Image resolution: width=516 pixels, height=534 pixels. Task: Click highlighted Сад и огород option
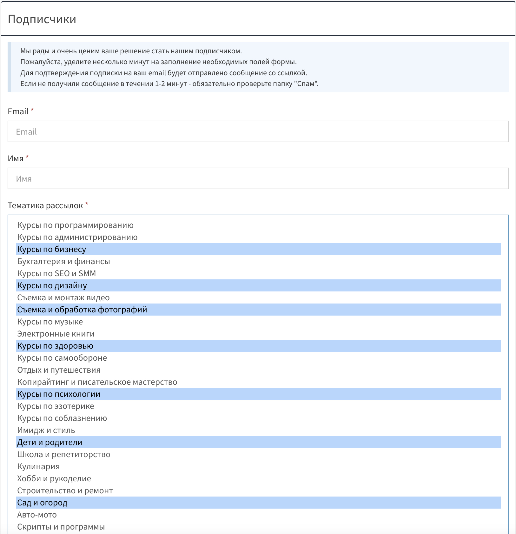click(42, 503)
